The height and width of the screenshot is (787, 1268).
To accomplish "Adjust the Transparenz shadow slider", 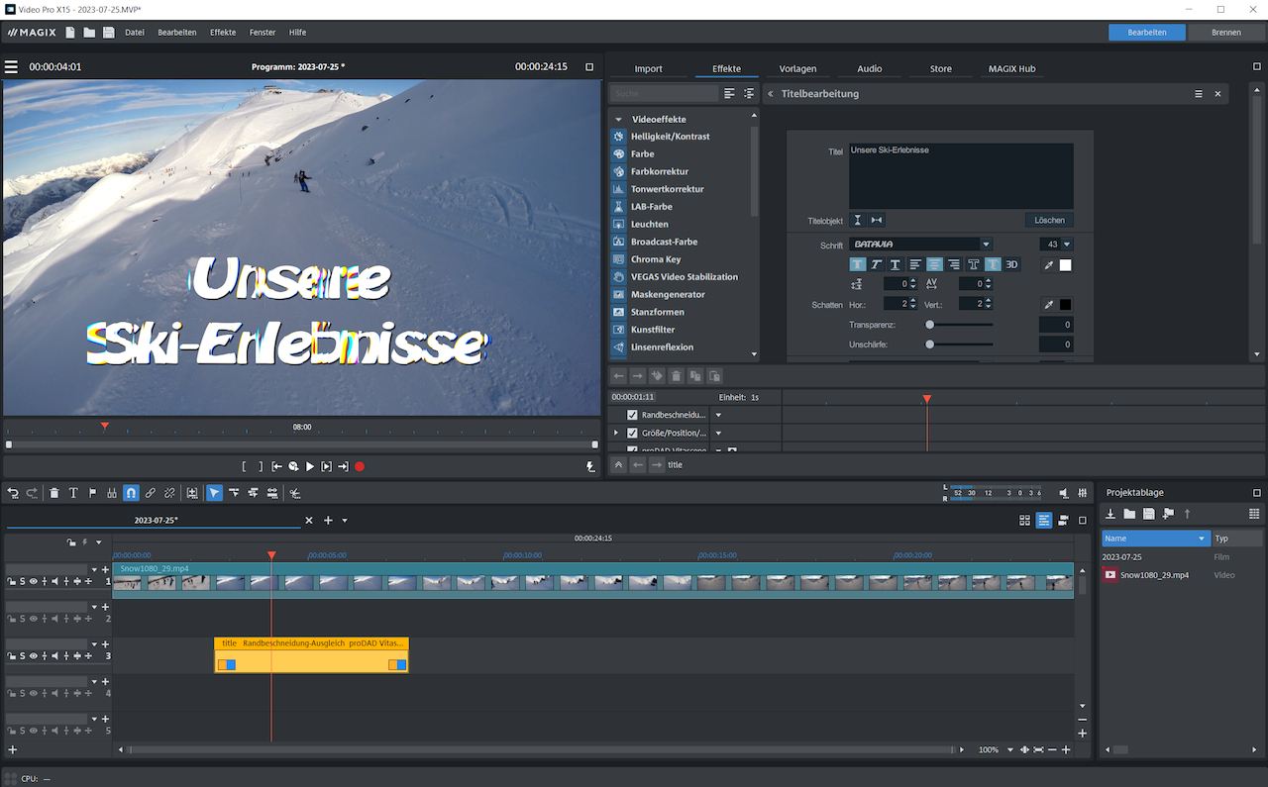I will coord(930,325).
